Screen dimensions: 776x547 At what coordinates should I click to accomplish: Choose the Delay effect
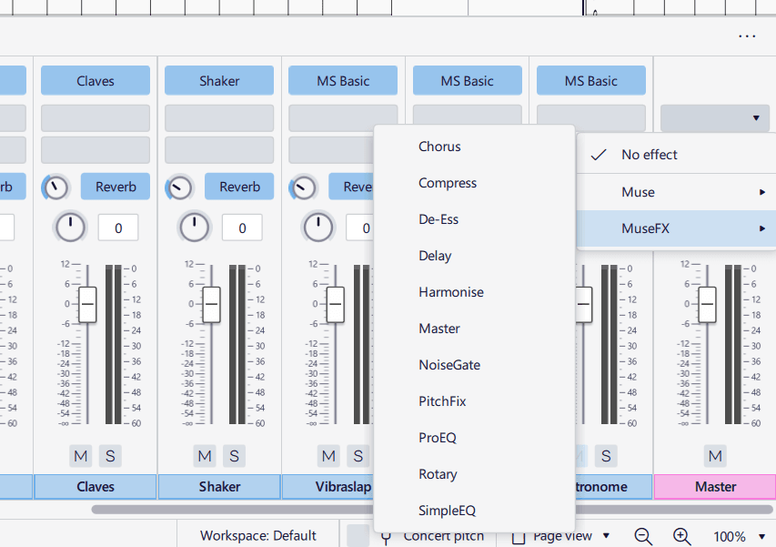click(x=474, y=256)
